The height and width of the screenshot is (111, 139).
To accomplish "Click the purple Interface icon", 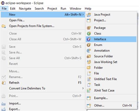I will (89, 39).
